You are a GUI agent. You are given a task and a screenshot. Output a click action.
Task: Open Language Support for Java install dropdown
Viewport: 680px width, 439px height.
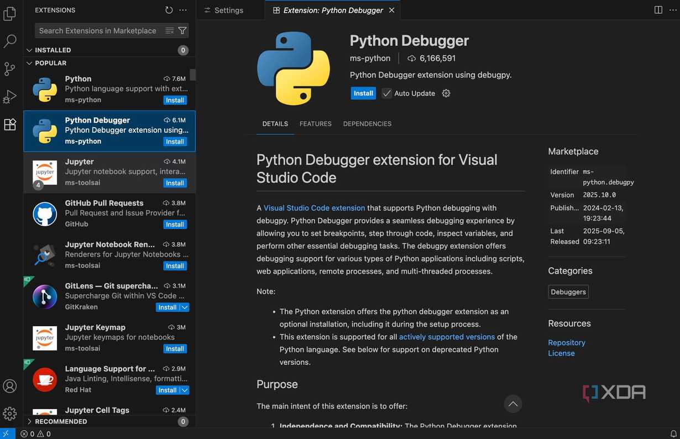[185, 390]
